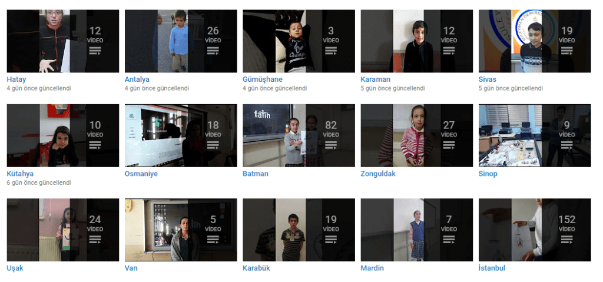
Task: Click the playlist icon on Hatay thumbnail
Action: (x=95, y=51)
